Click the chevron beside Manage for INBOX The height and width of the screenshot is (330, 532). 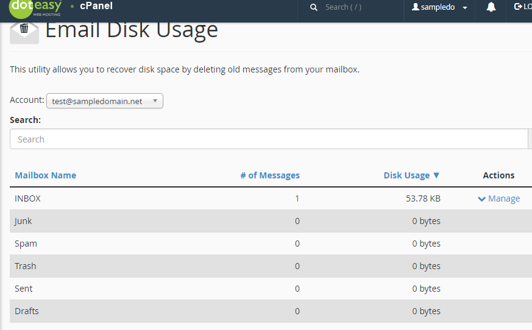[481, 198]
